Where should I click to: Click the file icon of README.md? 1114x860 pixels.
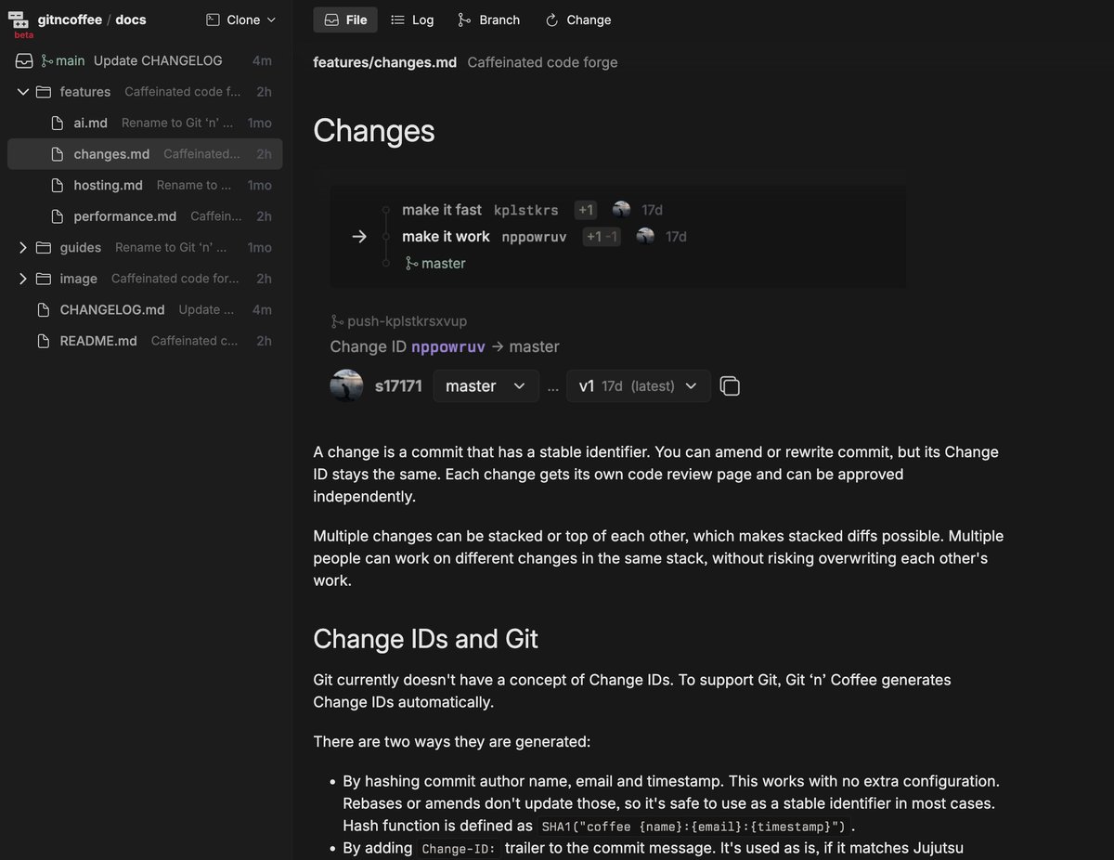(x=43, y=341)
